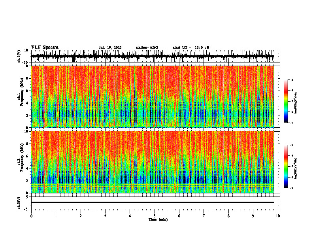Click the "-3" label on ch.1 color bar
Viewport: 313px width, 242px height.
click(292, 79)
